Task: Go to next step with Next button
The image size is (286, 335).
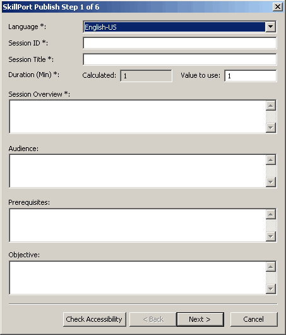Action: tap(200, 319)
